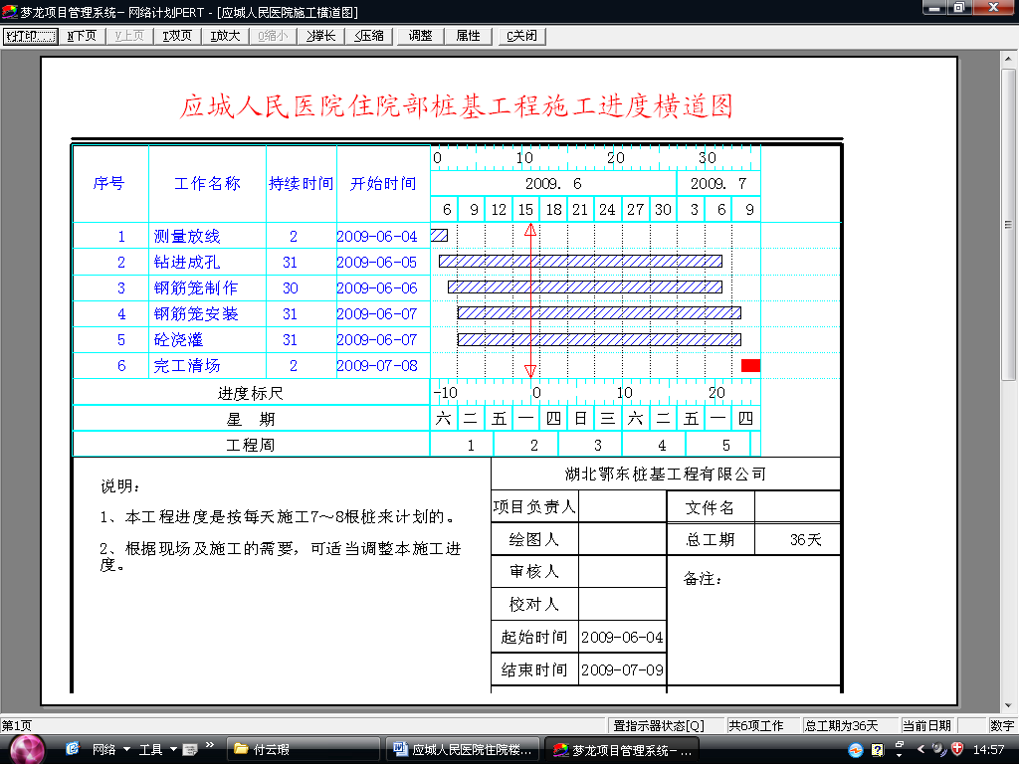
Task: Expand the 工具 taskbar dropdown
Action: pos(173,749)
